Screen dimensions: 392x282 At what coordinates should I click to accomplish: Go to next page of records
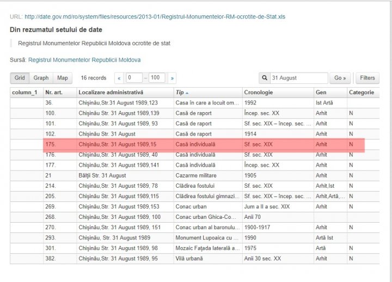pyautogui.click(x=173, y=78)
